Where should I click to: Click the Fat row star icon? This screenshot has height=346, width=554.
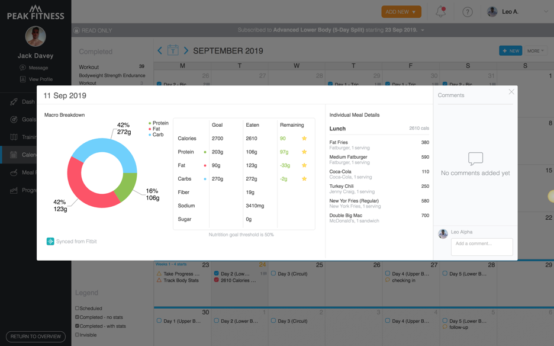pos(304,165)
